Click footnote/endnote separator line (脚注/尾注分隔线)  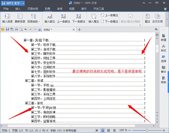130,19
